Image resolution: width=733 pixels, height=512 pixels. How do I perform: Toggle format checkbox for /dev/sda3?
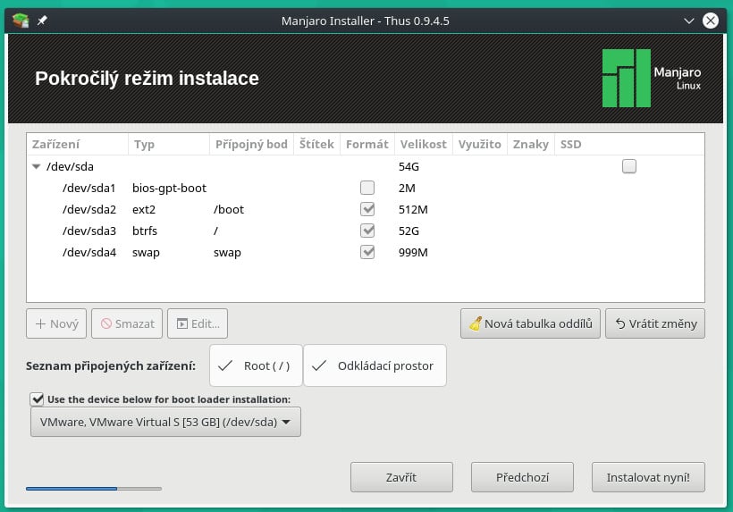pyautogui.click(x=367, y=231)
